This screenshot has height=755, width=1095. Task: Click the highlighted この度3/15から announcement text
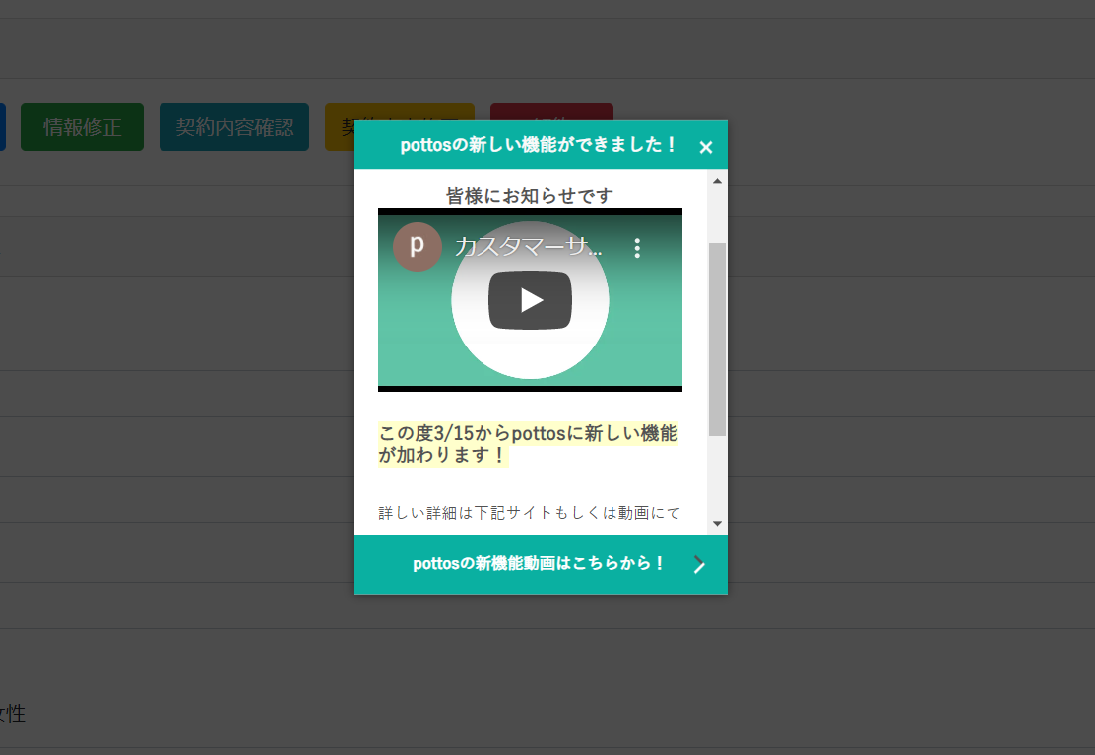[x=528, y=444]
